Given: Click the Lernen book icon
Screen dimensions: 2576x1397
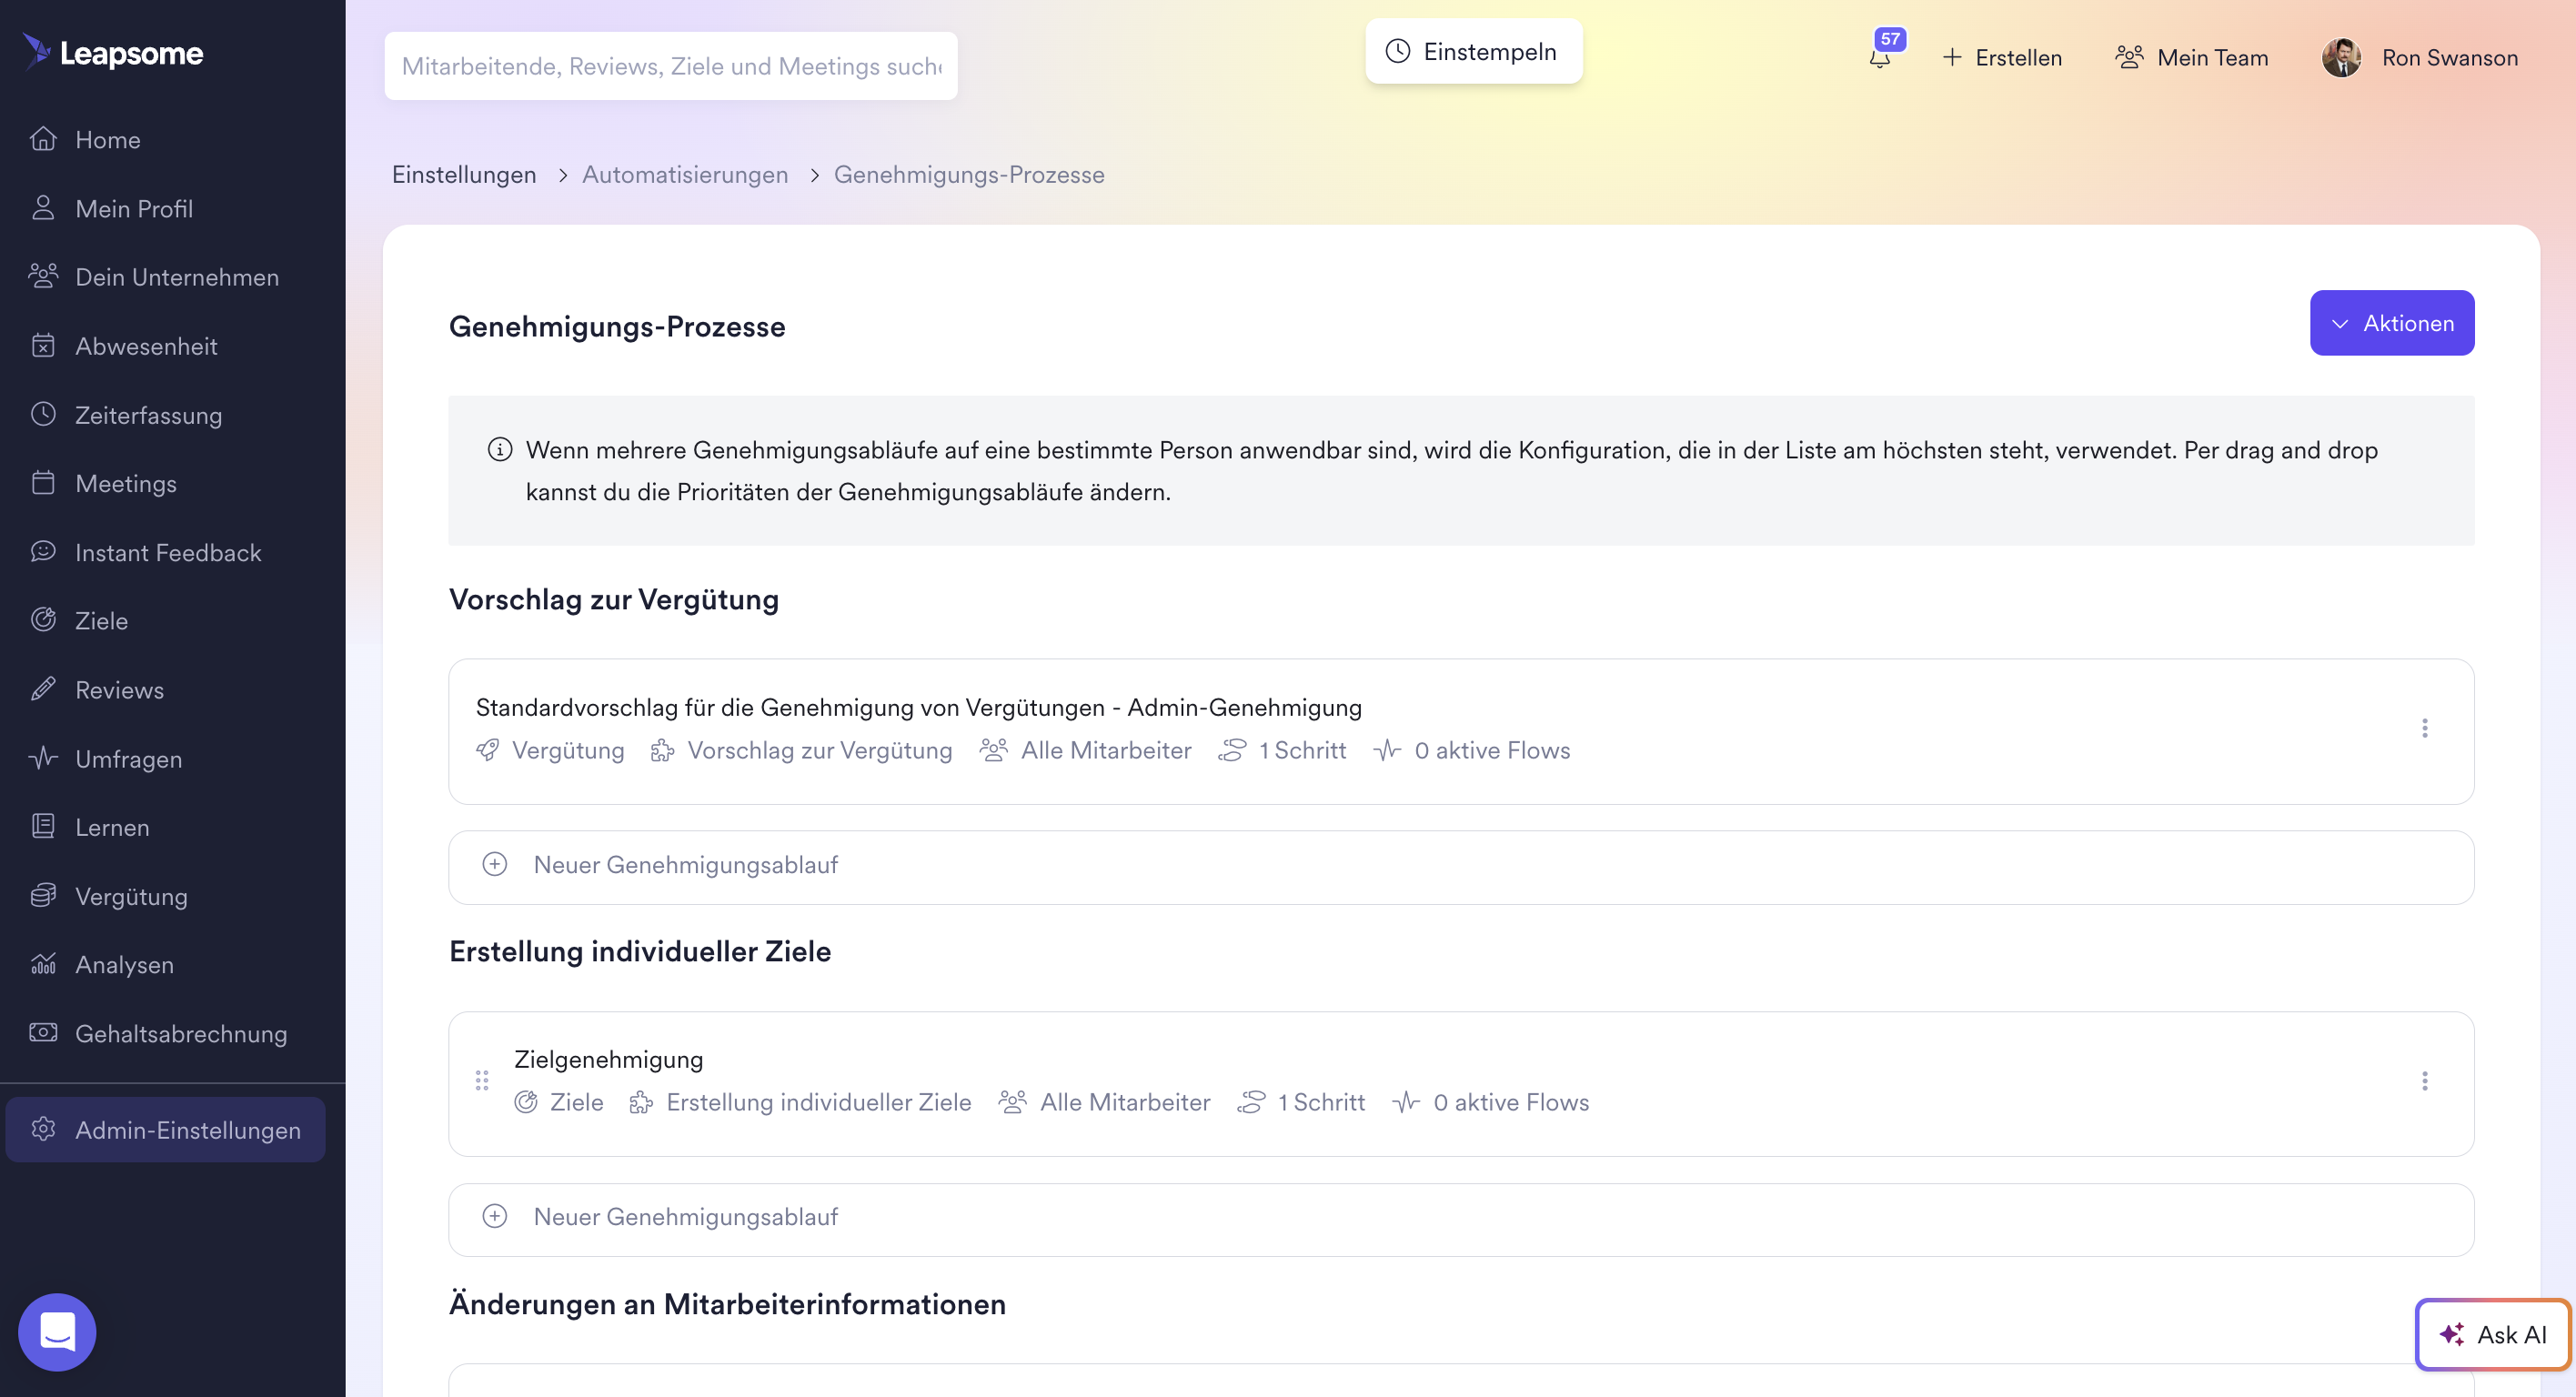Looking at the screenshot, I should tap(43, 827).
